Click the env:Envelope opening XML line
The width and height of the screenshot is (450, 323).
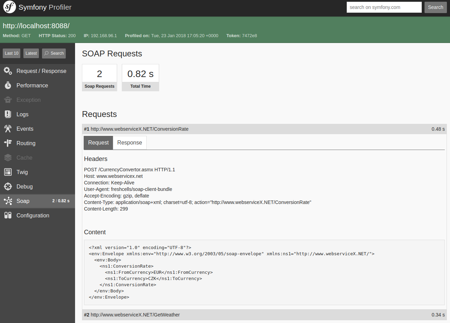231,254
